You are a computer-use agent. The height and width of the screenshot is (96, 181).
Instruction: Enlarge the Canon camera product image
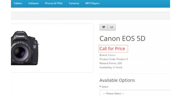pyautogui.click(x=25, y=48)
